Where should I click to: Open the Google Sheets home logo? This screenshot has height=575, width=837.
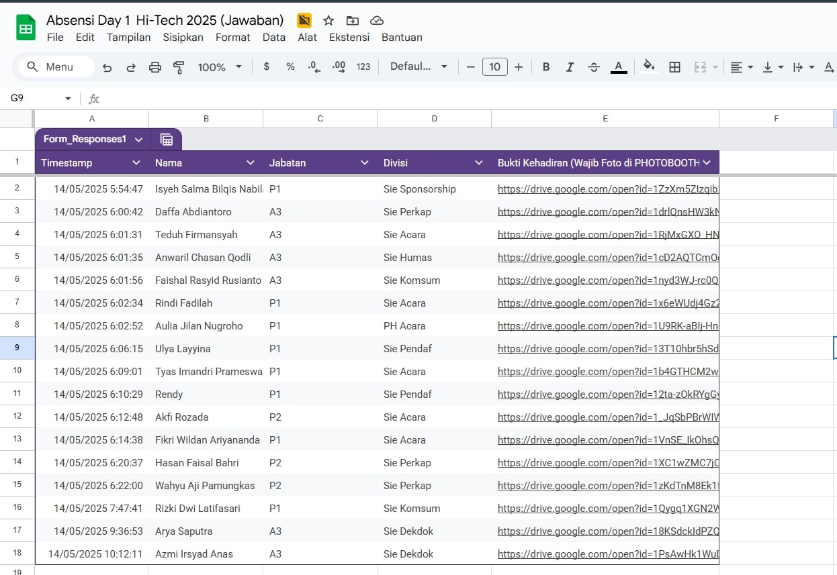pyautogui.click(x=26, y=28)
